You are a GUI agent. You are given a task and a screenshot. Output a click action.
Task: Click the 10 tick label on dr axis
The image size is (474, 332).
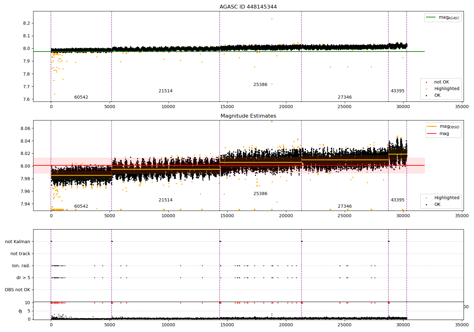[x=27, y=303]
